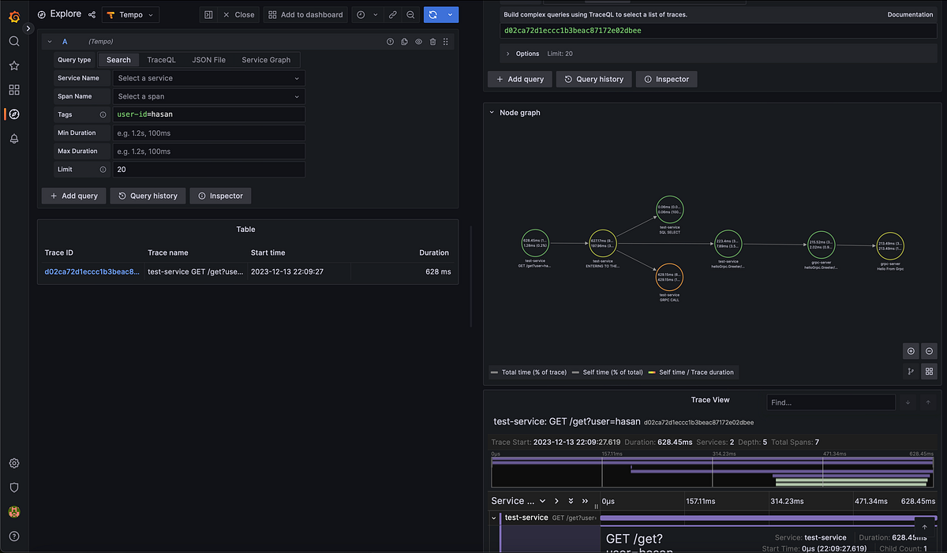Delete query A with the trash icon
This screenshot has height=553, width=947.
(432, 41)
